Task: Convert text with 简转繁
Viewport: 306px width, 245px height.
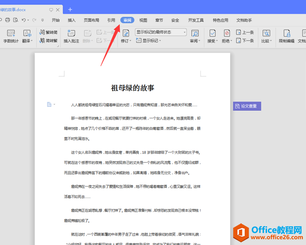Action: (x=48, y=41)
